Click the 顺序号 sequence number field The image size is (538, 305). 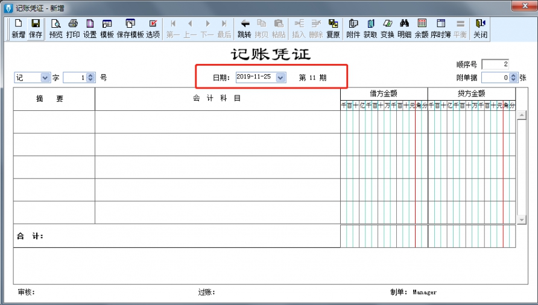coord(495,64)
